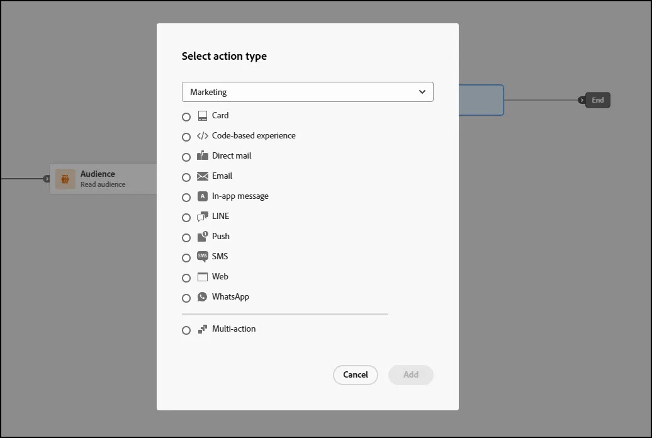This screenshot has width=652, height=438.
Task: Click the Card action icon
Action: [x=203, y=116]
